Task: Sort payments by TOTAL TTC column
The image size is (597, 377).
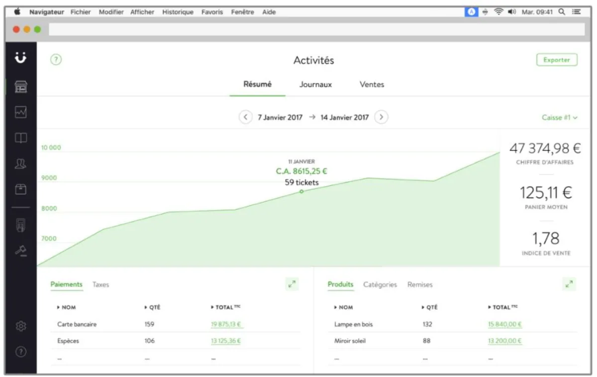Action: click(225, 307)
